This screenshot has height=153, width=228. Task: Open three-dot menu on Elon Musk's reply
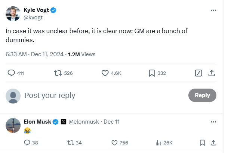click(x=213, y=122)
